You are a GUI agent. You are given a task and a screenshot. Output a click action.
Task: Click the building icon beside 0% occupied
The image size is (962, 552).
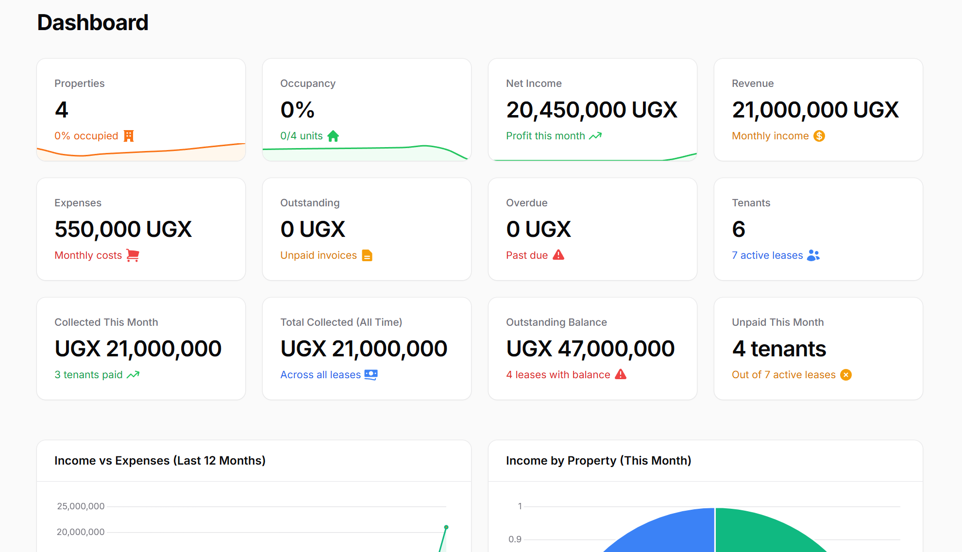coord(129,136)
